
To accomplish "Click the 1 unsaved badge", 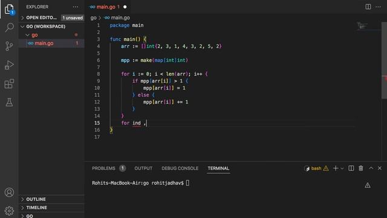I will click(x=73, y=18).
